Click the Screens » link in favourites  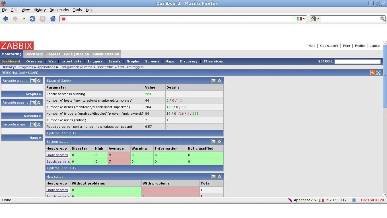pyautogui.click(x=32, y=116)
